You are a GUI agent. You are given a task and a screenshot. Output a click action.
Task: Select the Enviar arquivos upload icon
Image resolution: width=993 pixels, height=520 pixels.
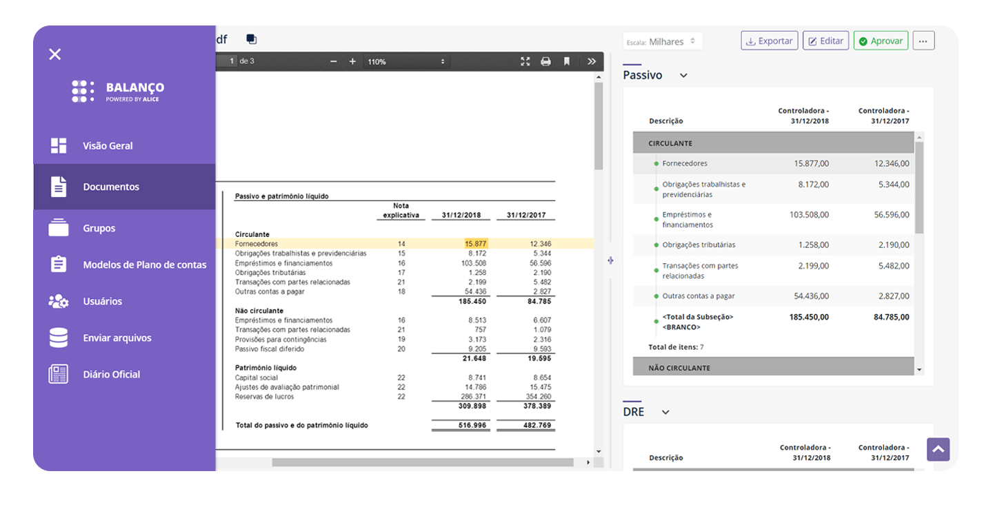click(58, 337)
